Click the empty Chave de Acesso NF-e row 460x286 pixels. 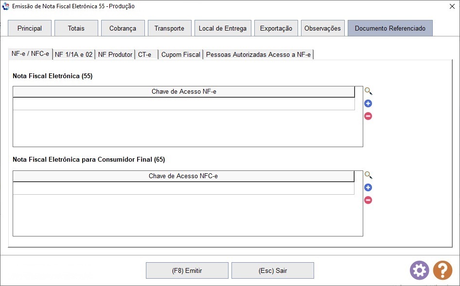(x=184, y=104)
